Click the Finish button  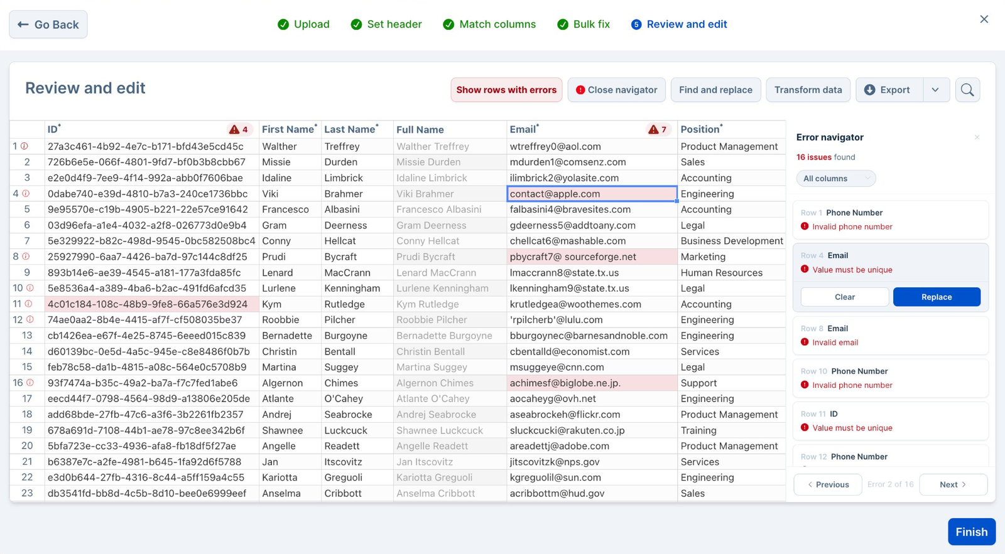tap(972, 532)
